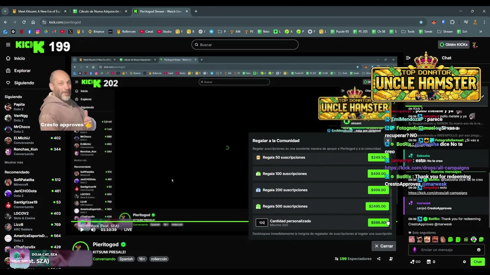Viewport: 490px width, 275px height.
Task: Click the Cerrar button
Action: tap(384, 246)
